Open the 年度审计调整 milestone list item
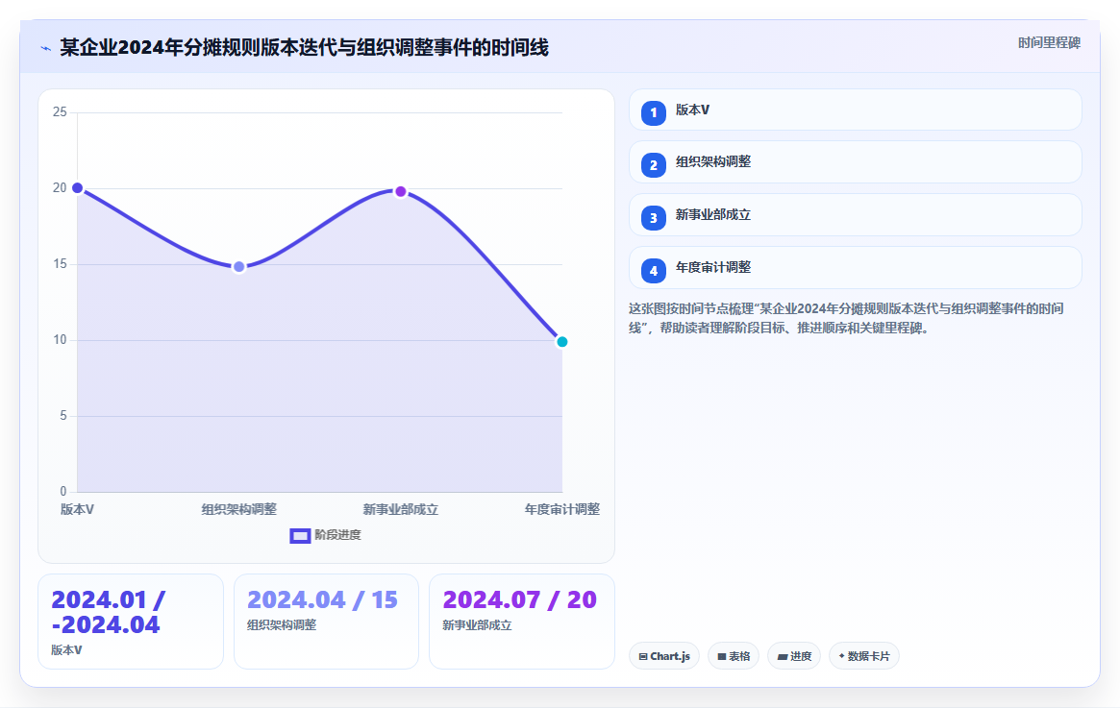This screenshot has width=1120, height=708. 855,268
